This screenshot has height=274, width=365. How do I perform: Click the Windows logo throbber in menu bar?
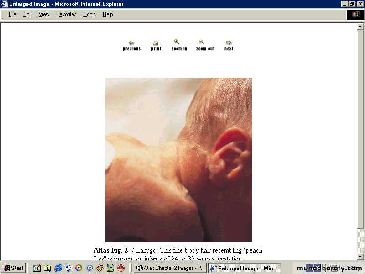(355, 14)
